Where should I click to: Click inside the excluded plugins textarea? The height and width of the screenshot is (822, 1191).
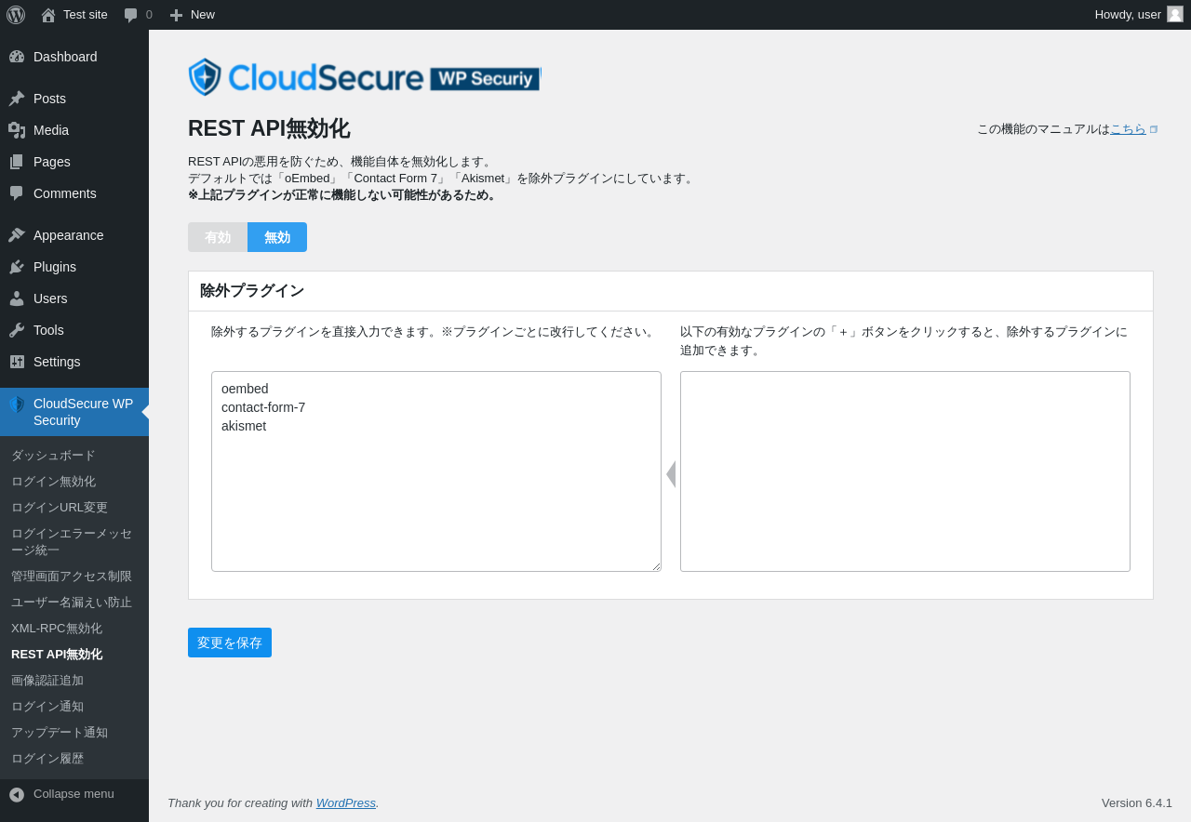(x=436, y=471)
